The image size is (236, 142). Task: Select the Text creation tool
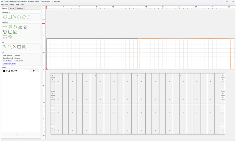[28, 17]
